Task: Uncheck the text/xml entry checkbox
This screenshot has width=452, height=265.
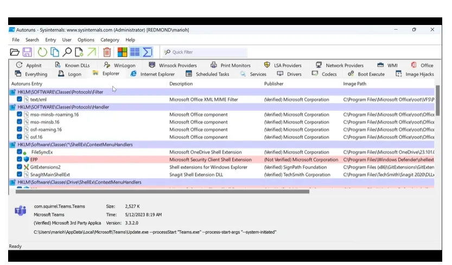Action: [20, 99]
